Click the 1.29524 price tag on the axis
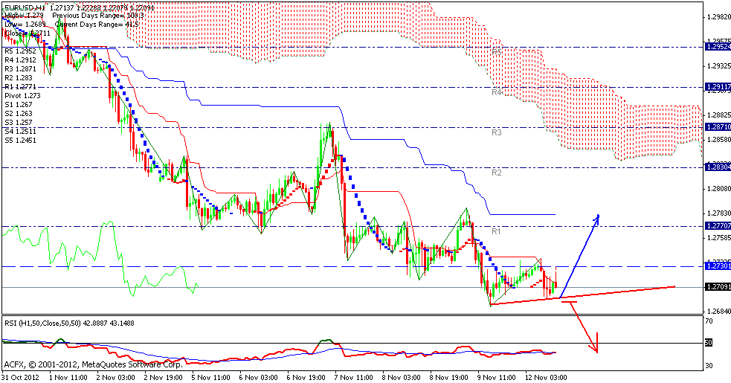This screenshot has height=383, width=731. click(717, 47)
